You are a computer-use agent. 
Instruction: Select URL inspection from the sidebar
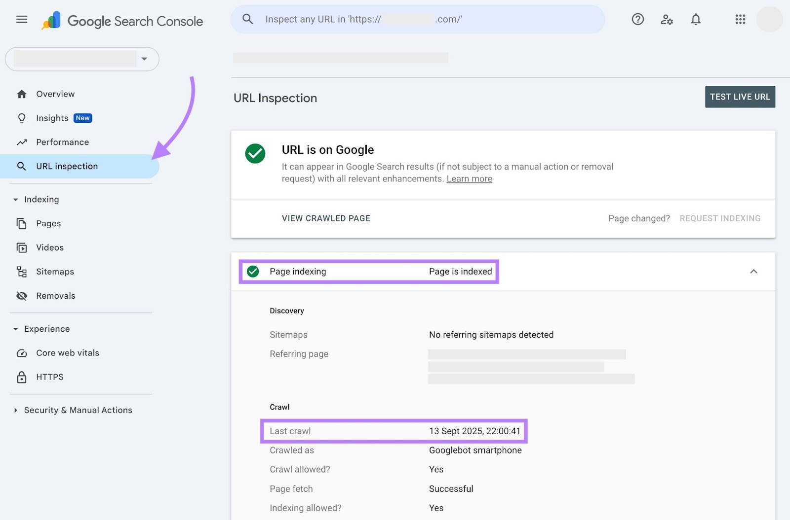click(66, 166)
